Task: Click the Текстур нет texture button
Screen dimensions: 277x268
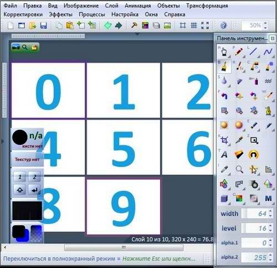Action: coord(27,159)
